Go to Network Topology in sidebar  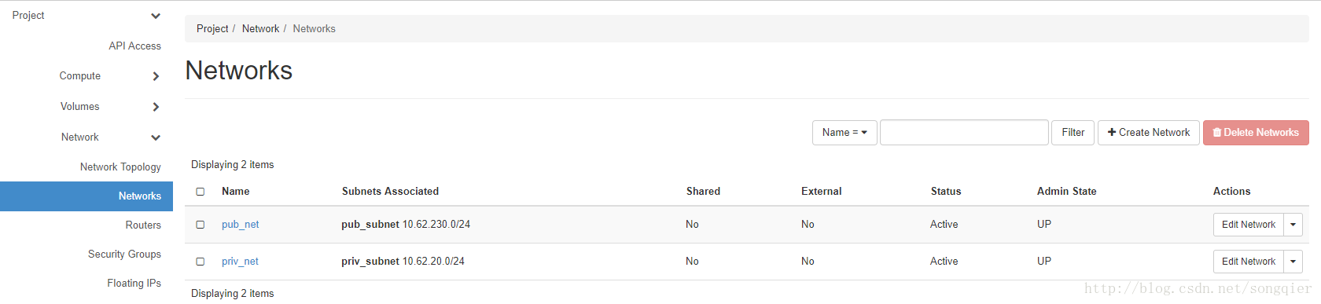click(x=120, y=167)
